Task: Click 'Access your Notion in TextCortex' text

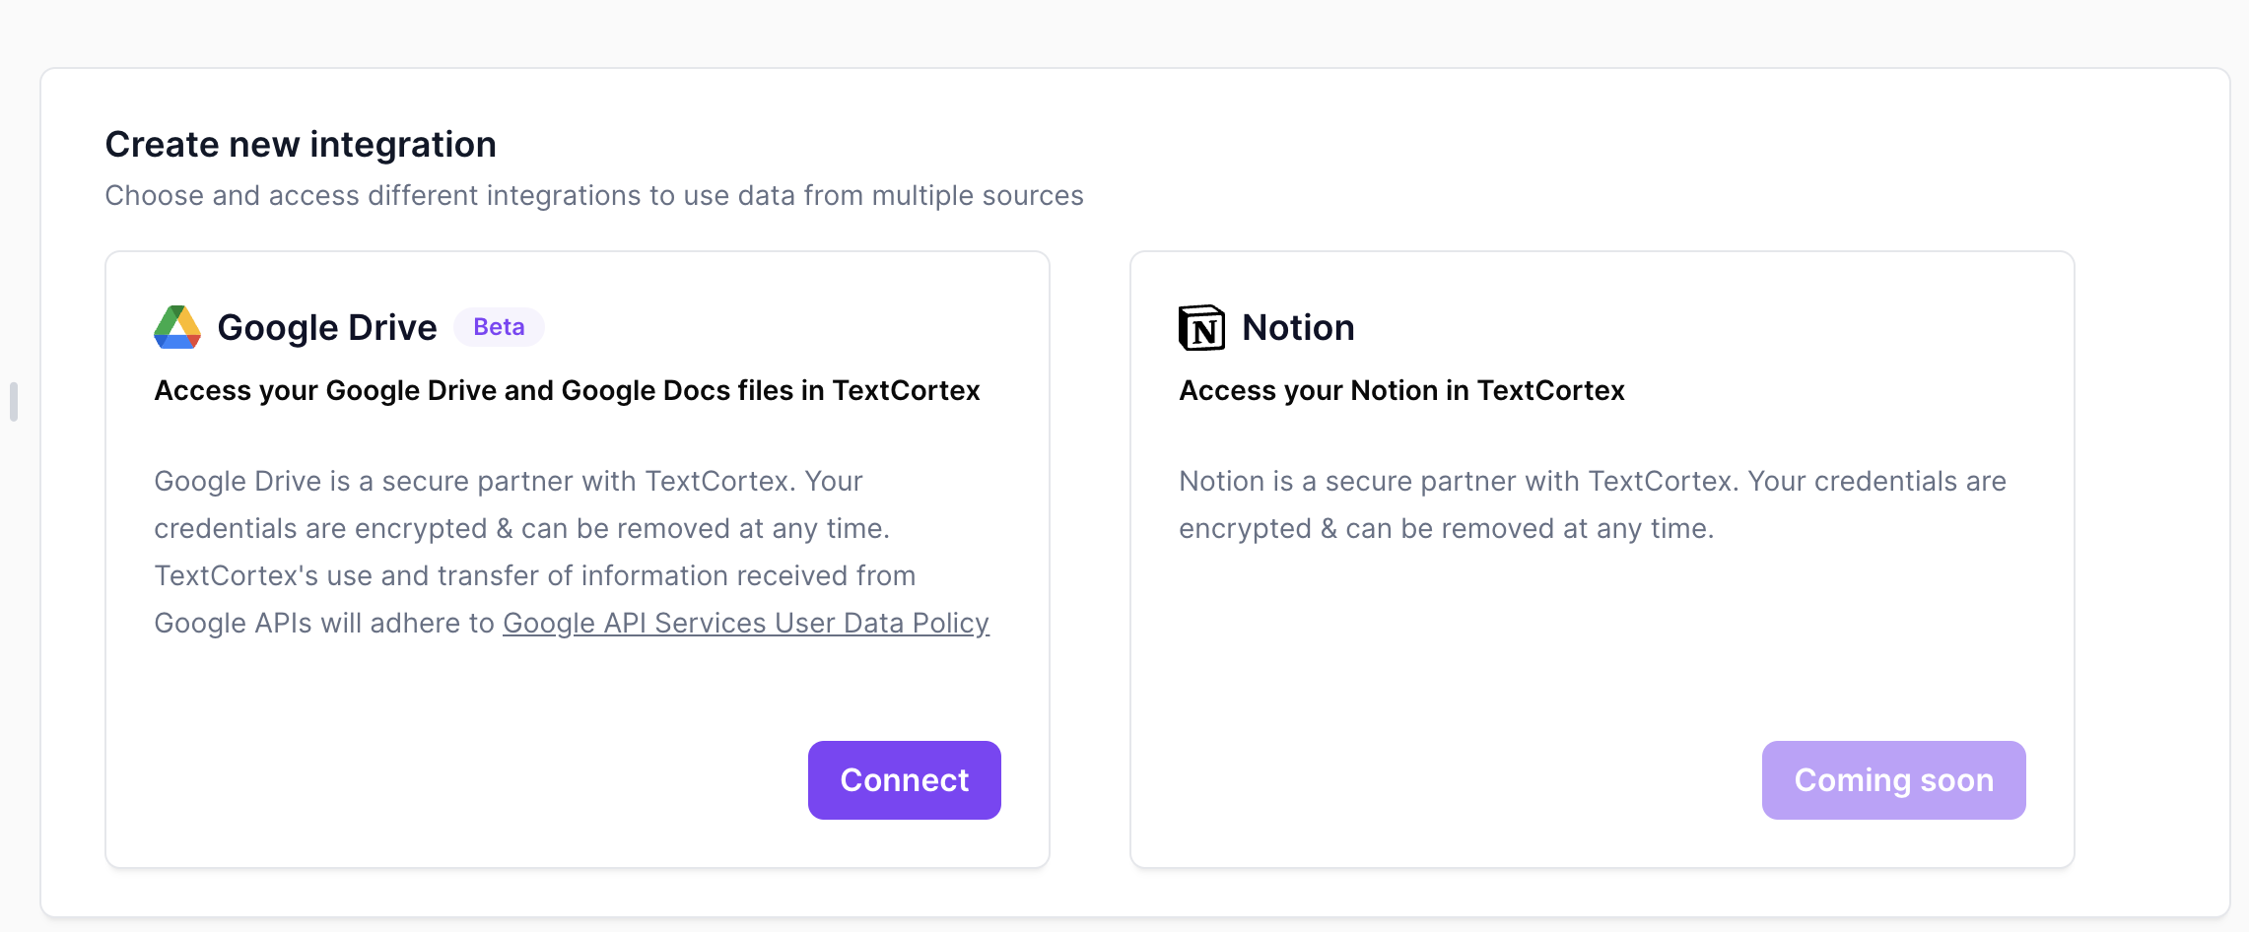Action: 1401,391
